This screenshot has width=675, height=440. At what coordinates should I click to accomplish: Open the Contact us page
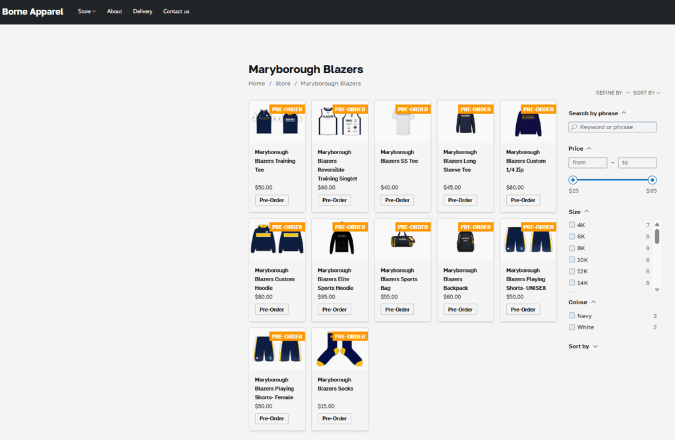[x=176, y=11]
